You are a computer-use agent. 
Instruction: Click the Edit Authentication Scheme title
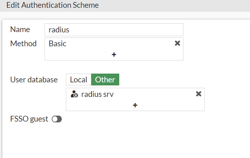(53, 5)
